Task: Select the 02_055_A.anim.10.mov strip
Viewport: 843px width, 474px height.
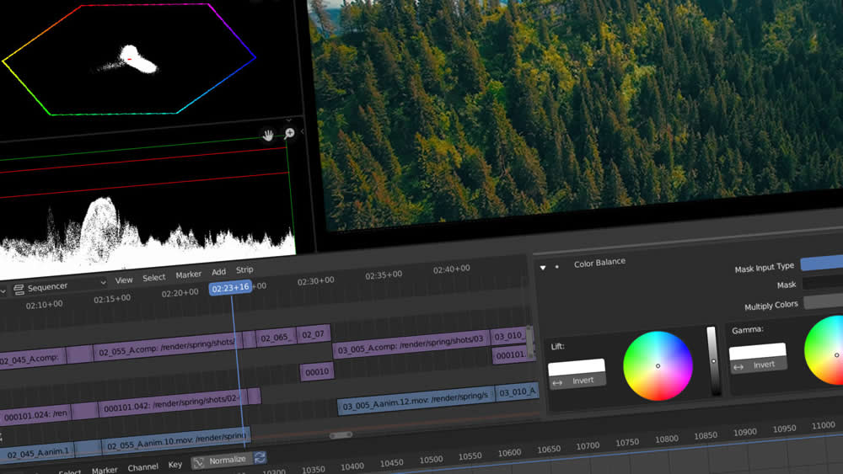Action: click(x=176, y=441)
